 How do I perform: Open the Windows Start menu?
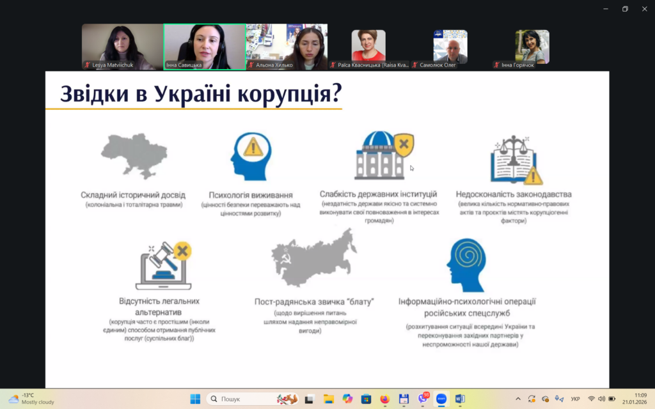tap(195, 399)
